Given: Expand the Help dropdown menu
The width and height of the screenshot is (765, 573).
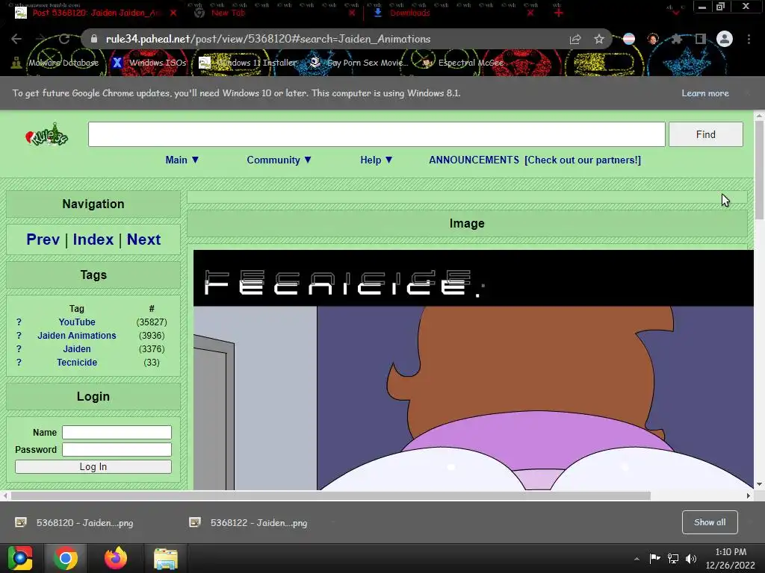Looking at the screenshot, I should [377, 160].
